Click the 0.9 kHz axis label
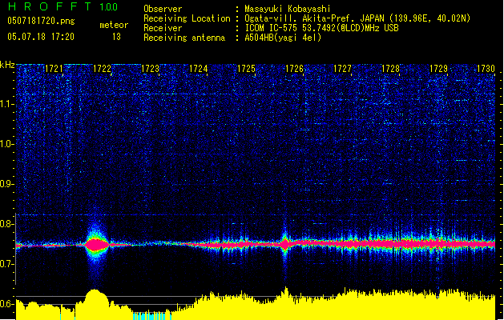 pos(6,184)
